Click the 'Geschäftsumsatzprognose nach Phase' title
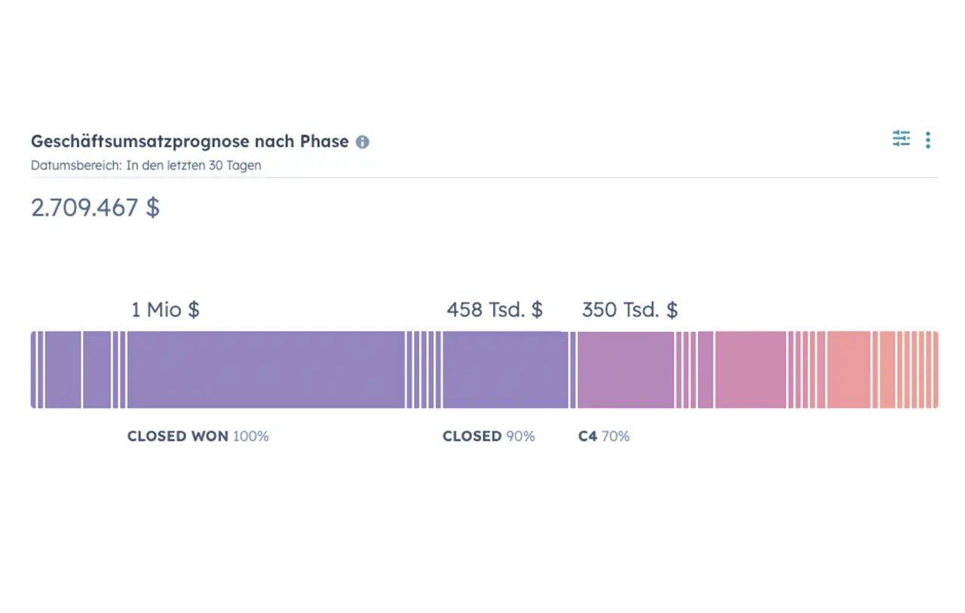Viewport: 965px width, 613px height. [189, 141]
